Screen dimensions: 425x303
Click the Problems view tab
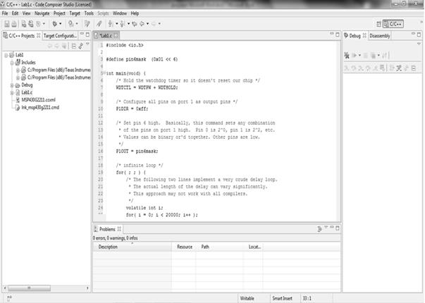tap(108, 229)
